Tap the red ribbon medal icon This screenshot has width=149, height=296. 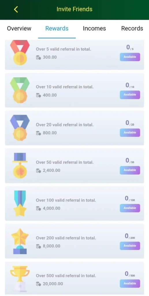(x=20, y=53)
